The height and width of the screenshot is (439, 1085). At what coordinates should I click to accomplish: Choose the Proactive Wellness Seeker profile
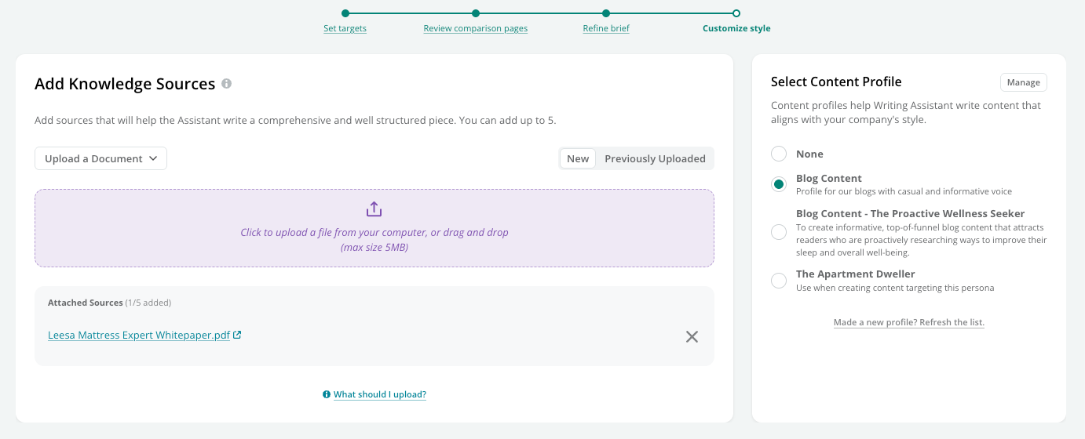[779, 232]
